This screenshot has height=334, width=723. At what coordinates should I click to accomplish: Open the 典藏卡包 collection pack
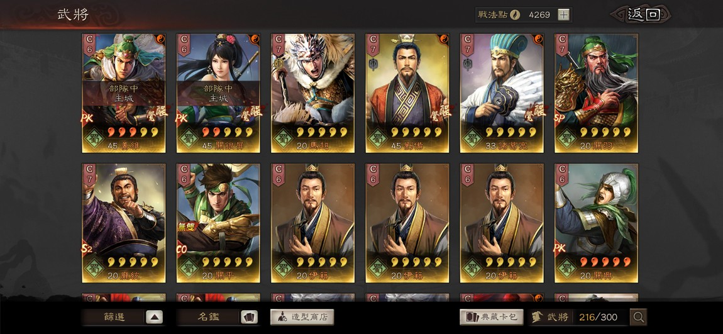[x=492, y=317]
